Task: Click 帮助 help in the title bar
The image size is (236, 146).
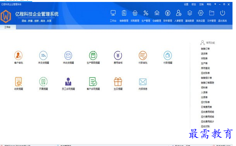Action: pyautogui.click(x=209, y=4)
